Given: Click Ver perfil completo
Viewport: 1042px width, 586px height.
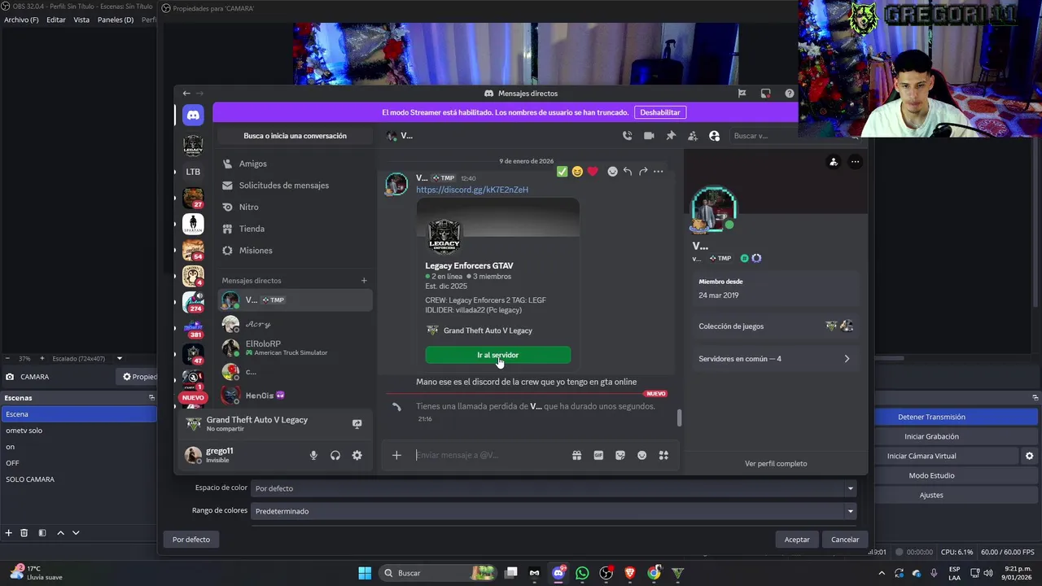Looking at the screenshot, I should [x=776, y=463].
